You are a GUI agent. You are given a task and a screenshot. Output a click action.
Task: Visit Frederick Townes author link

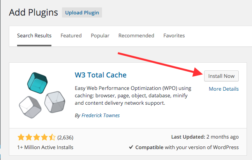[100, 115]
